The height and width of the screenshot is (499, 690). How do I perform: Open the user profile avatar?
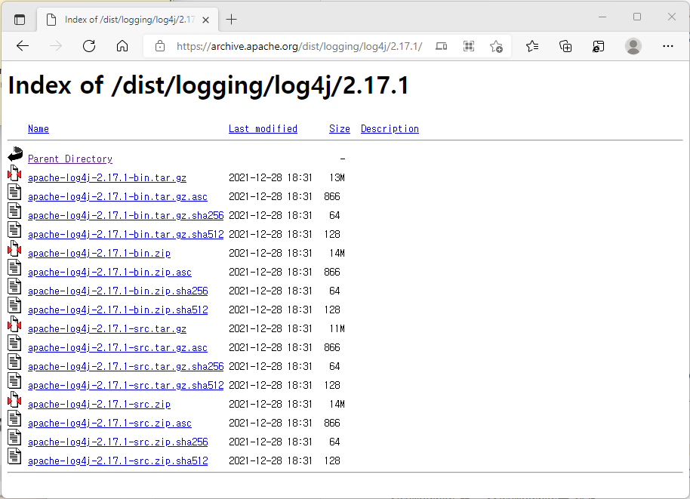[633, 46]
